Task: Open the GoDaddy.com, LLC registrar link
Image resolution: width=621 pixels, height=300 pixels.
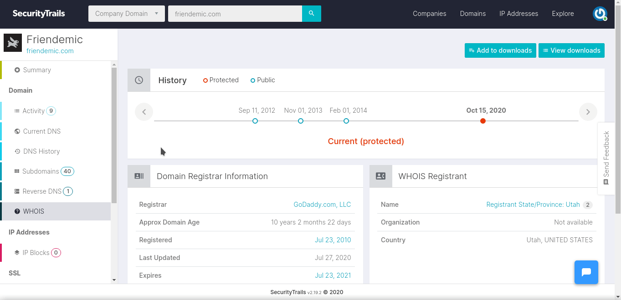Action: 322,205
